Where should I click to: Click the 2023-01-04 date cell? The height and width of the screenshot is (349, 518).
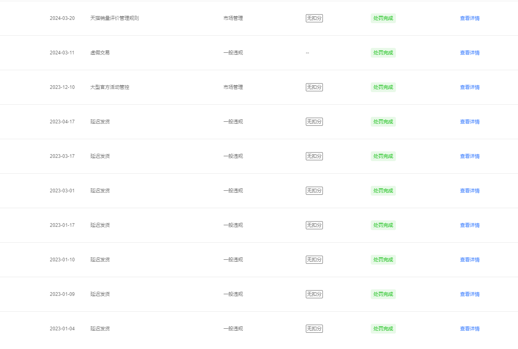pos(62,329)
